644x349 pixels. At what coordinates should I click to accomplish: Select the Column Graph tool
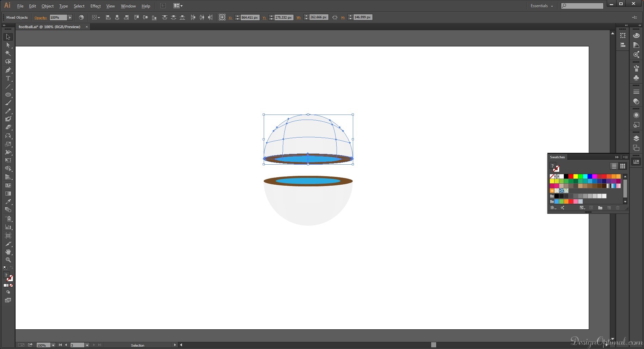[8, 227]
